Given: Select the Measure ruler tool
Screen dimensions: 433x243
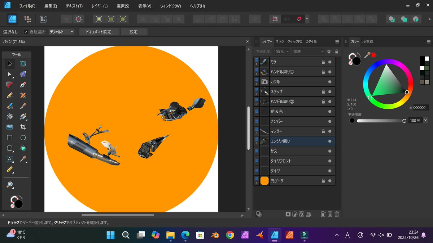Looking at the screenshot, I should (x=10, y=169).
